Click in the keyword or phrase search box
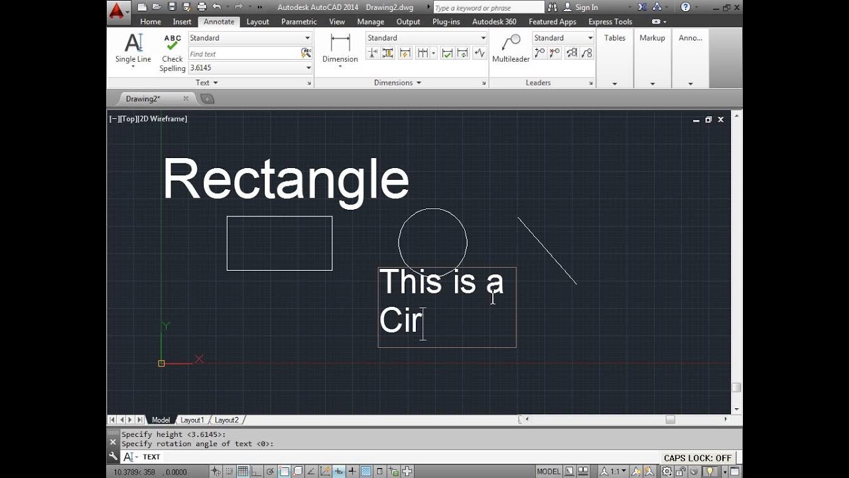Screen dimensions: 849x478 [x=488, y=8]
